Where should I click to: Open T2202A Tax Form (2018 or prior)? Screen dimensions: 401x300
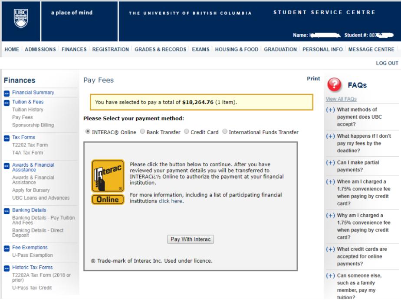click(x=41, y=277)
